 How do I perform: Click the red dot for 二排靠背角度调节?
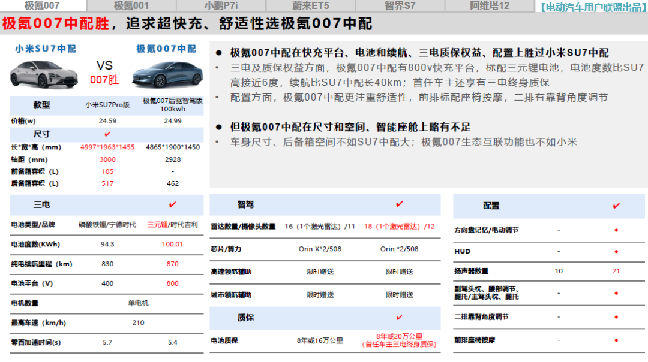pos(616,317)
